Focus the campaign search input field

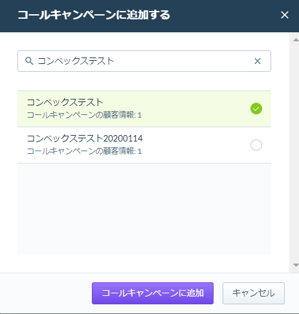(x=144, y=61)
